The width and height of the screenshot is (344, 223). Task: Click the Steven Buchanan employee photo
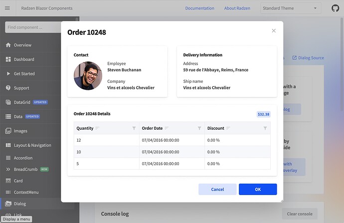[x=88, y=76]
